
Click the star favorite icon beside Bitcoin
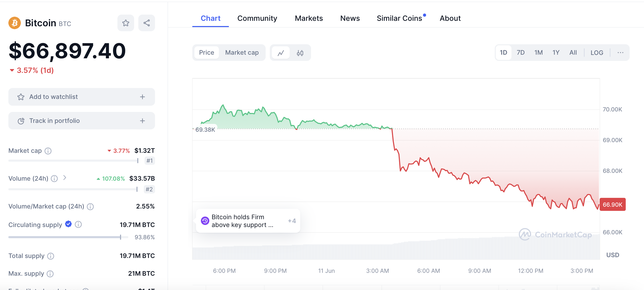pos(126,23)
